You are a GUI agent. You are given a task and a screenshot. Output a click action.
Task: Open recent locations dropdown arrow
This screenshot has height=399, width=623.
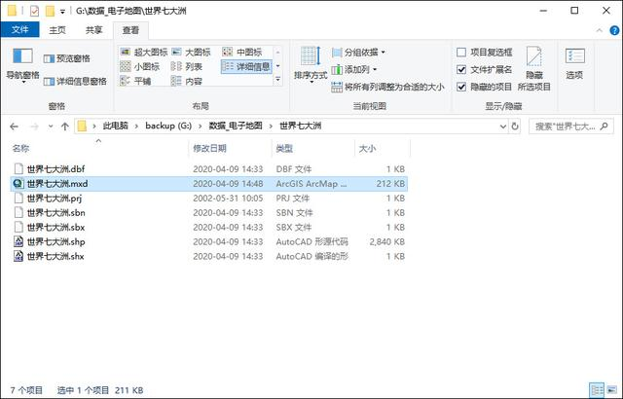(x=51, y=127)
